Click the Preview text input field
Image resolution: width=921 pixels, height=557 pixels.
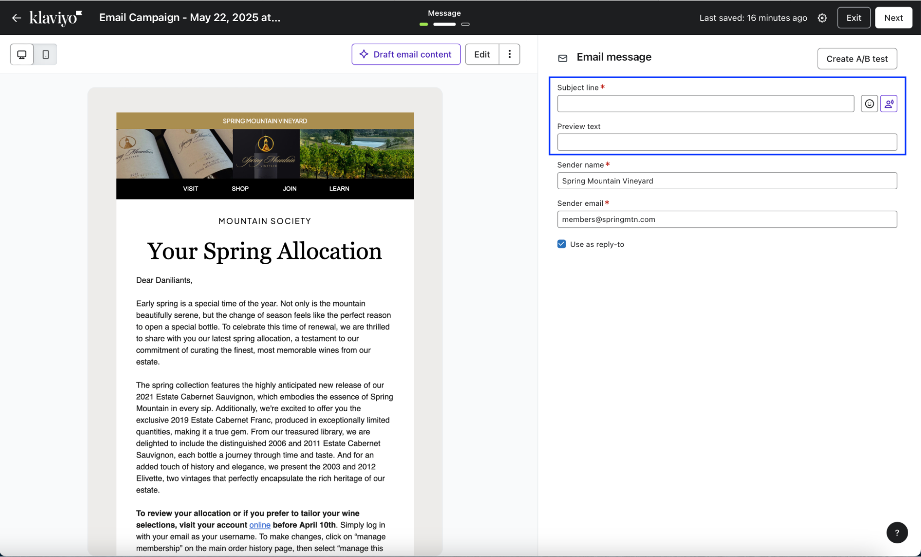pyautogui.click(x=727, y=142)
